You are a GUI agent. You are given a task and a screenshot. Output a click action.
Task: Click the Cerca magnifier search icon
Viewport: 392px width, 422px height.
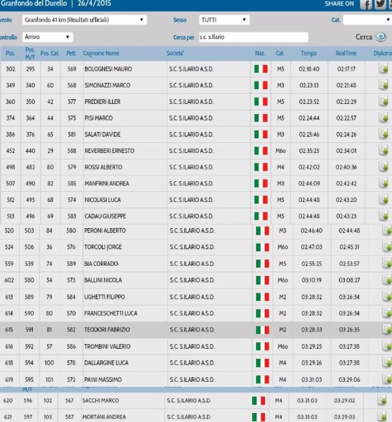click(381, 37)
